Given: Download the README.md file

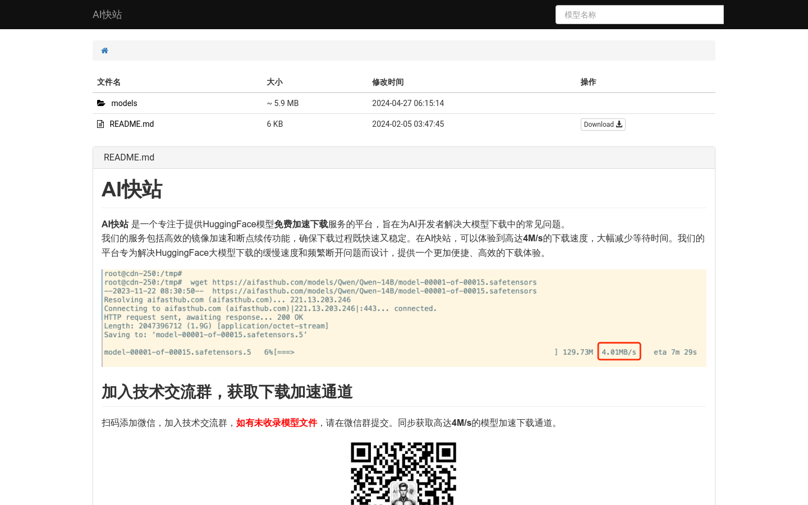Looking at the screenshot, I should coord(603,125).
